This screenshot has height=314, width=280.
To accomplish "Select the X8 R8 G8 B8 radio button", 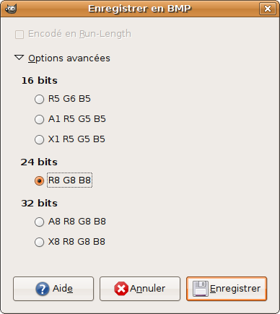I will click(x=39, y=242).
